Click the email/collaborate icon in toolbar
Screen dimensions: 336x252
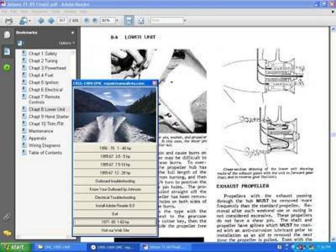(23, 21)
